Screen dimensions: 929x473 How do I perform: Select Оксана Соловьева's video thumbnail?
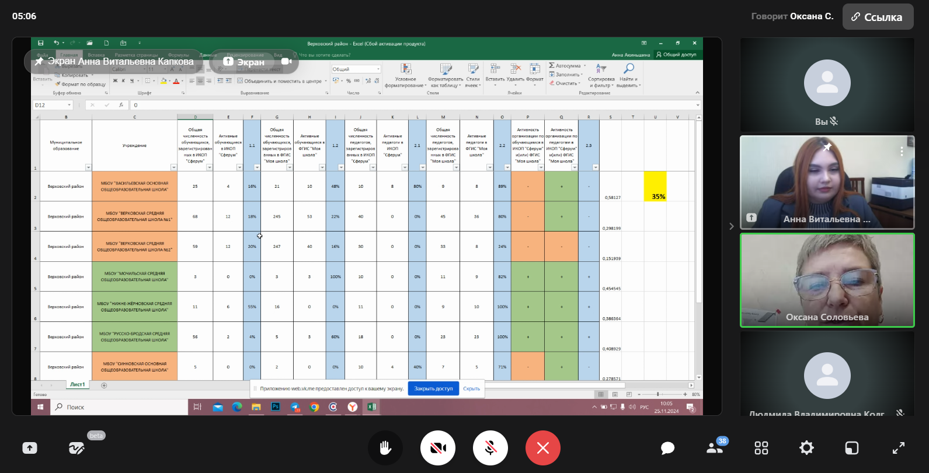click(x=827, y=280)
